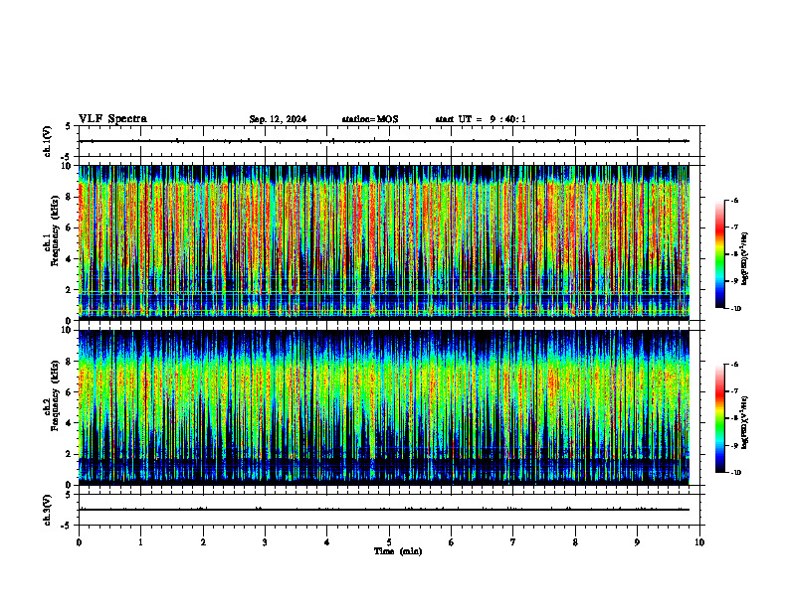Click the time-axis tick label "8"
This screenshot has width=788, height=608.
[x=575, y=542]
